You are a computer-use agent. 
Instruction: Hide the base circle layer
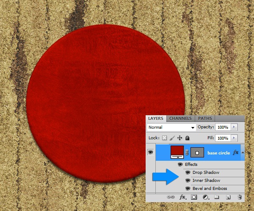pos(150,152)
